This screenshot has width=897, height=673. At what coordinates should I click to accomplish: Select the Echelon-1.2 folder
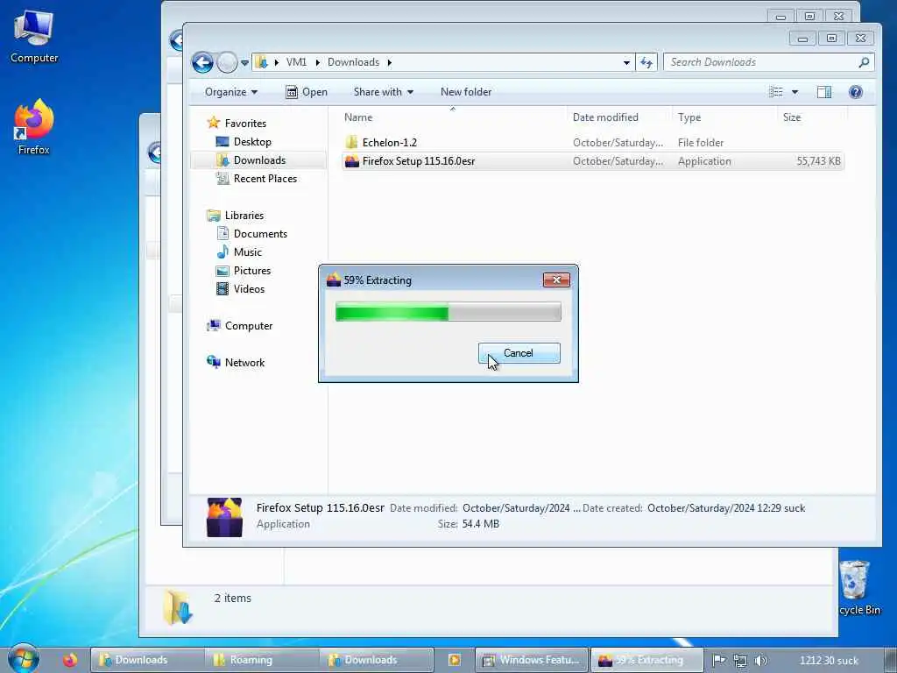pos(390,143)
